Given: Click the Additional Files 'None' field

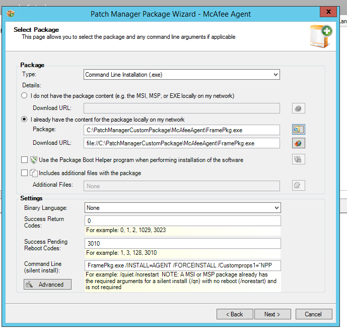Looking at the screenshot, I should coord(182,186).
